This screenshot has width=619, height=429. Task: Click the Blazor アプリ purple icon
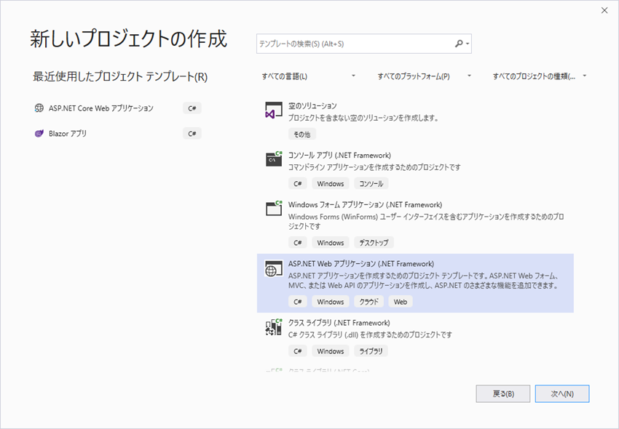pos(39,133)
